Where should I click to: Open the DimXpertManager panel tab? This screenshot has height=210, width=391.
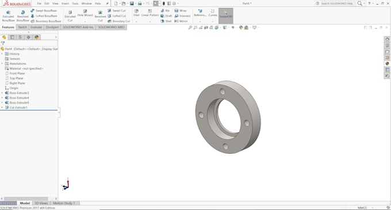click(28, 37)
